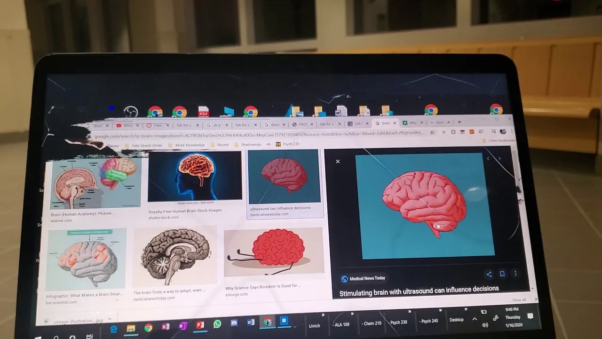Expand vintage-illustration.jpg download chevron

pyautogui.click(x=110, y=320)
